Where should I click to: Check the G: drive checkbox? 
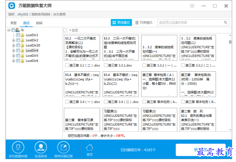14,30
